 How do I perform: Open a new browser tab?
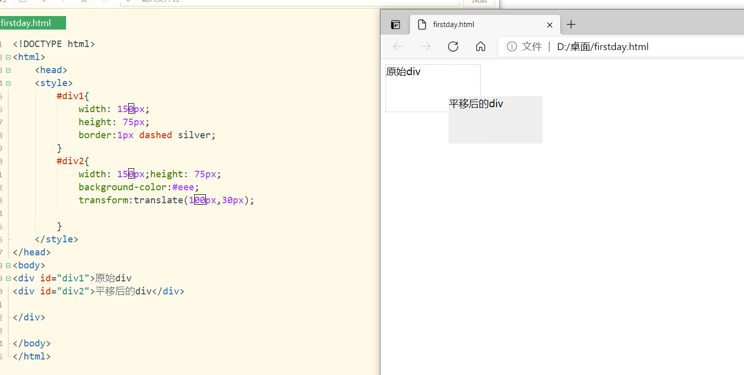pos(571,25)
